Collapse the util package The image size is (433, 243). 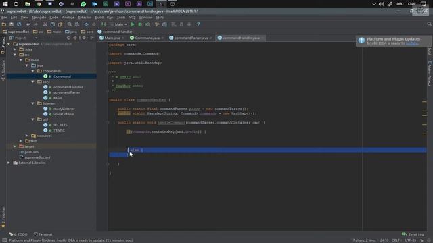pyautogui.click(x=33, y=119)
